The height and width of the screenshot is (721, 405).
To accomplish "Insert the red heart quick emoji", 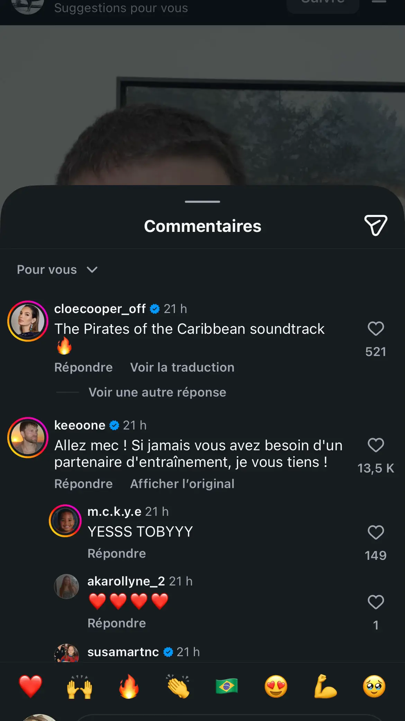I will 30,686.
